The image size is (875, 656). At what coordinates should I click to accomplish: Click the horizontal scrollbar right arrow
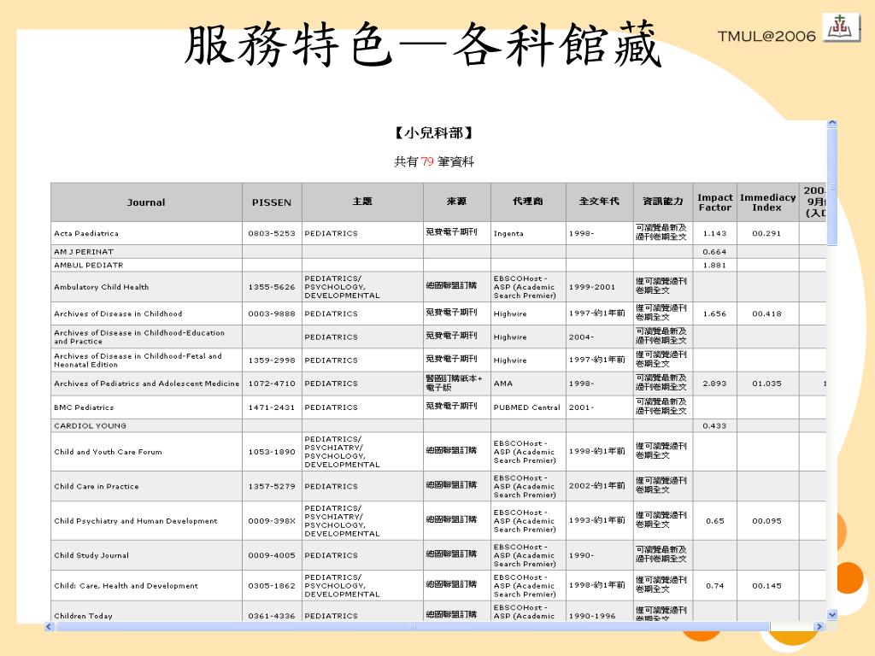[x=819, y=626]
